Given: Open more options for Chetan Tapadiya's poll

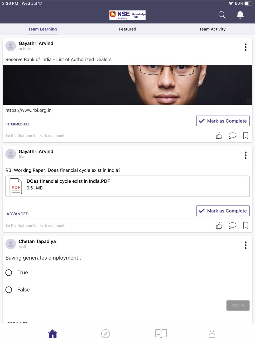Looking at the screenshot, I should pos(246,245).
